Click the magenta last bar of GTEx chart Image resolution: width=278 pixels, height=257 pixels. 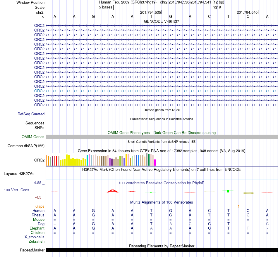[x=155, y=162]
